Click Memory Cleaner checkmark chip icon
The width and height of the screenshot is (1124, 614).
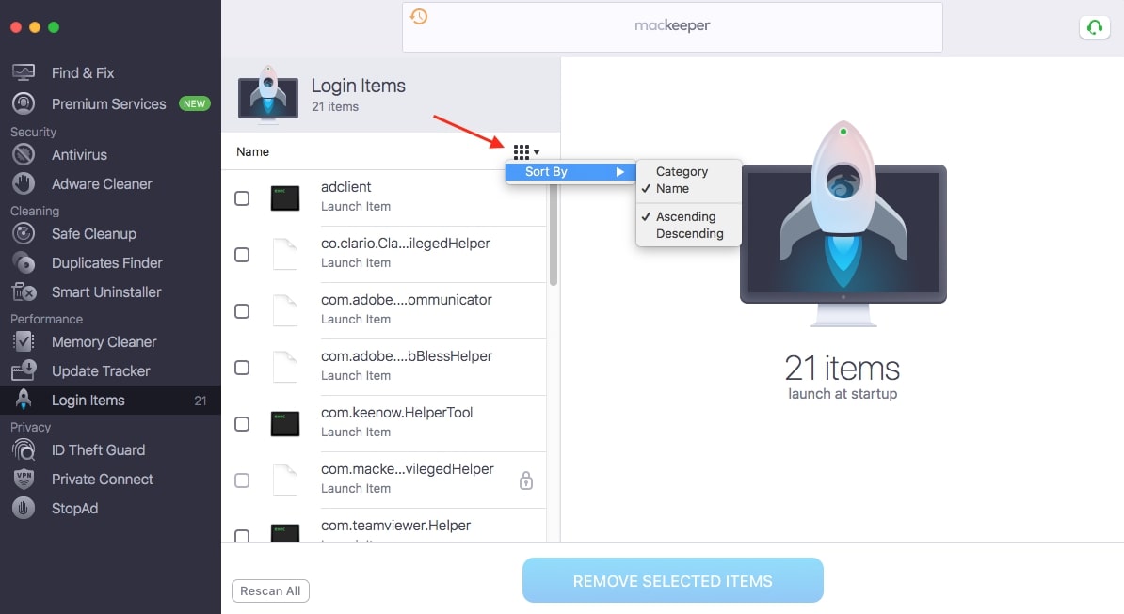coord(23,342)
